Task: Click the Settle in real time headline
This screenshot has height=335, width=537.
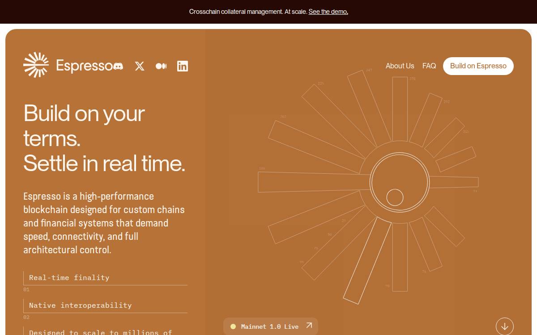Action: [x=104, y=163]
